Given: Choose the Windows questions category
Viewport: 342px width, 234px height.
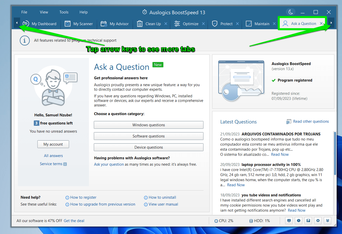Looking at the screenshot, I should 148,125.
